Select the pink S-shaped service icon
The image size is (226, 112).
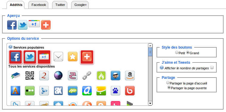[x=73, y=76]
